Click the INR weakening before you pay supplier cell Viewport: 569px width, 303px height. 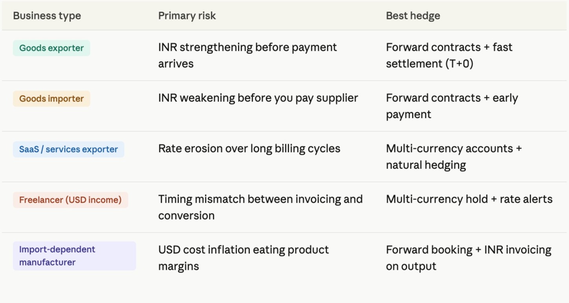point(258,98)
